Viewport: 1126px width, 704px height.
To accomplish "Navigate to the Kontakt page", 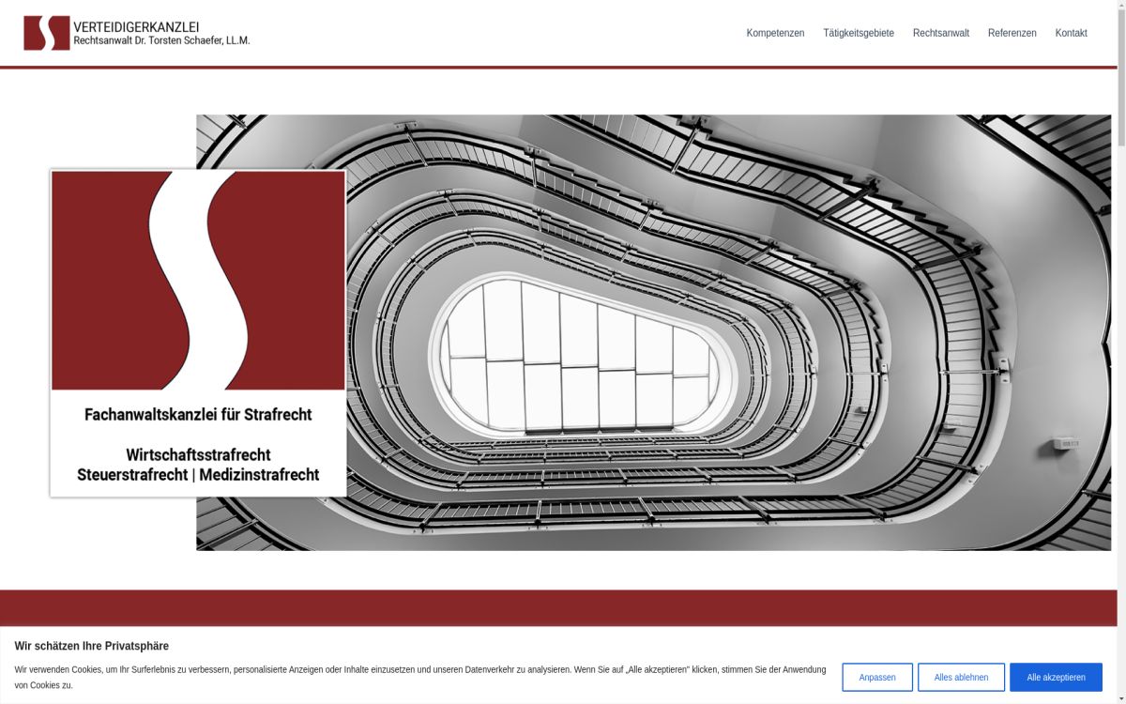I will coord(1071,33).
